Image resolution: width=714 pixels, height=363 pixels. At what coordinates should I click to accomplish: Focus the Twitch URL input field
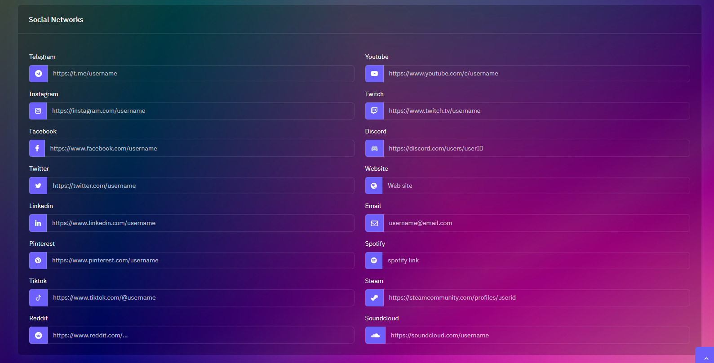537,111
